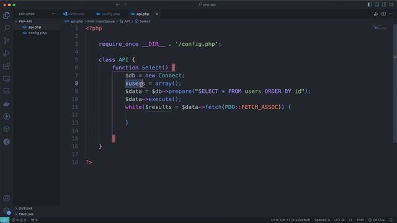The width and height of the screenshot is (397, 223).
Task: Open editor more actions ellipsis
Action: coord(391,14)
